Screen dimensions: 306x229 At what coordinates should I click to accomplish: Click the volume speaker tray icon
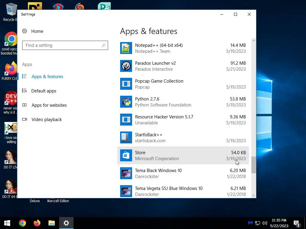pos(265,223)
